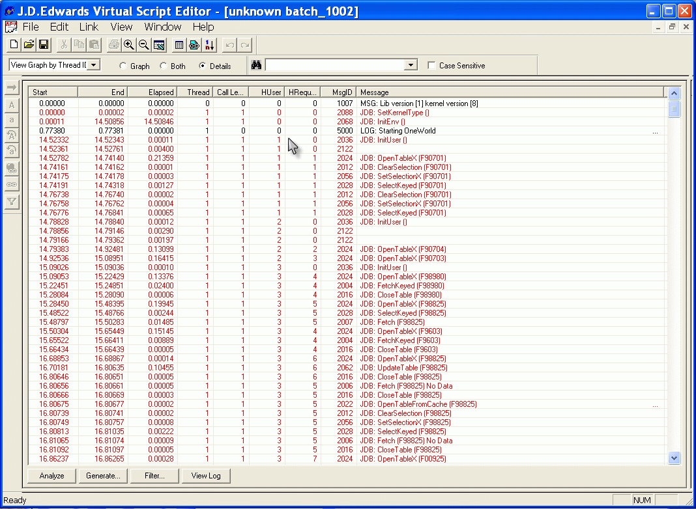Zoom out with the magnifier minus icon

[x=144, y=44]
